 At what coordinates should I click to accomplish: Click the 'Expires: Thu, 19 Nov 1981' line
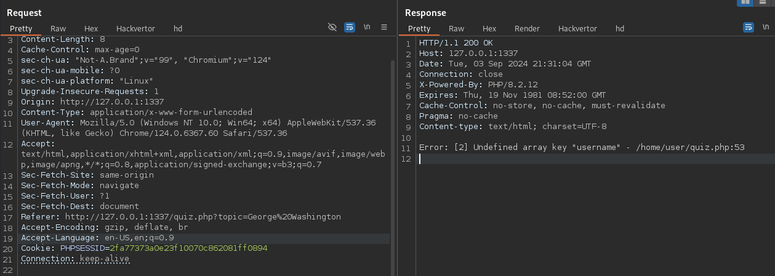point(513,95)
